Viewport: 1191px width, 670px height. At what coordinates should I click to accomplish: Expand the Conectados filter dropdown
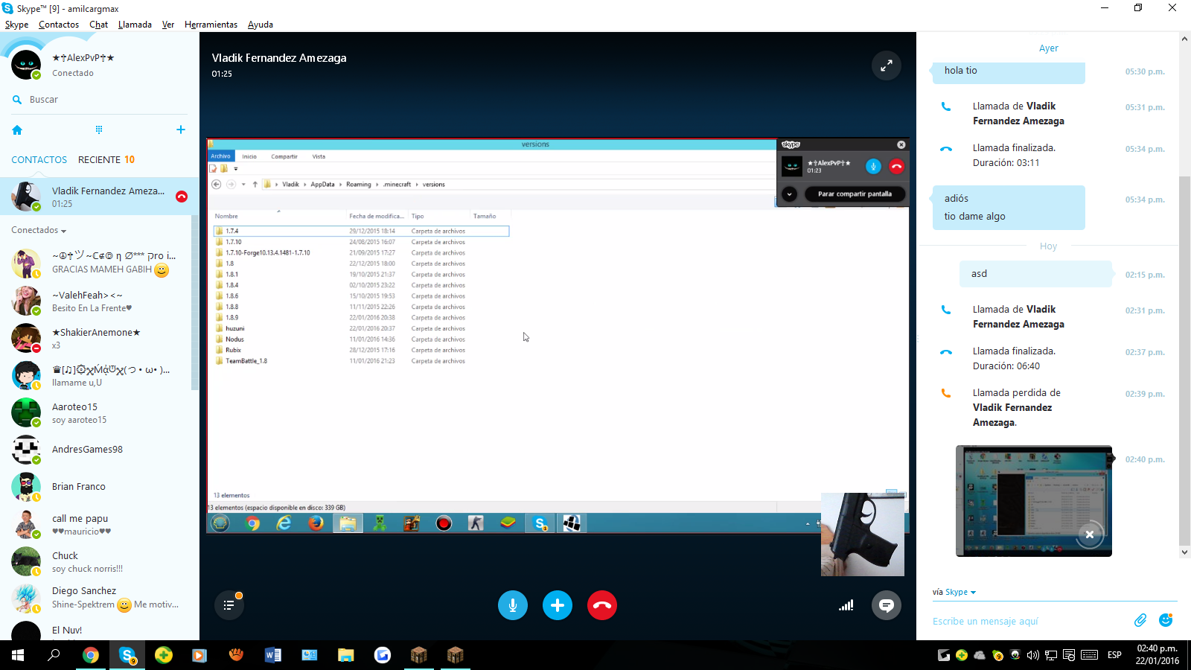(x=39, y=230)
